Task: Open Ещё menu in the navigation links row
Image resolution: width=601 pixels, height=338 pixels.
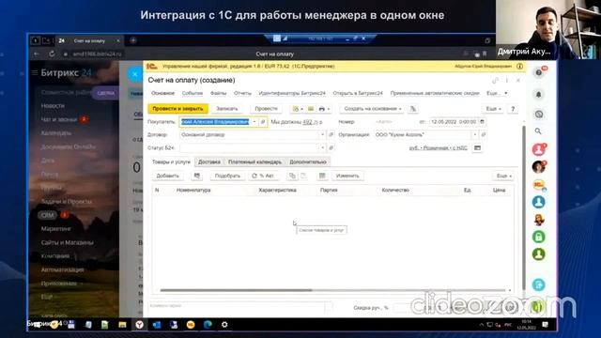Action: click(497, 93)
